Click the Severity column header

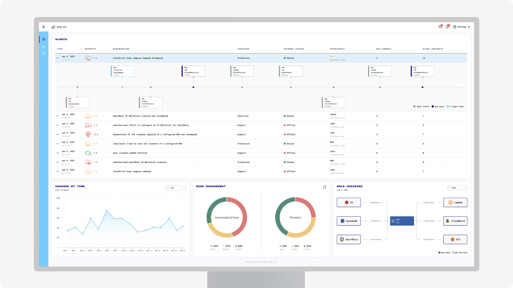[x=90, y=49]
